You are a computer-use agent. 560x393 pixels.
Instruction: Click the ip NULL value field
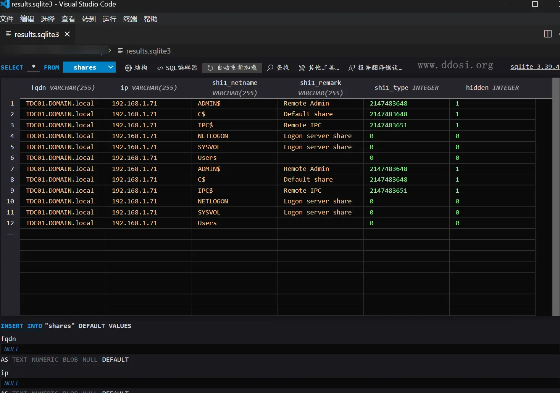(x=280, y=383)
